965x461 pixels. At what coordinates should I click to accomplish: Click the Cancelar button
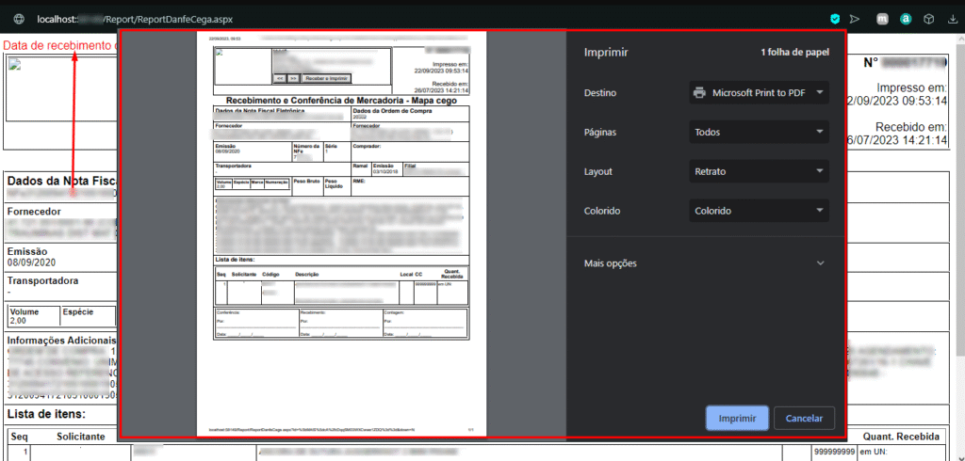(804, 418)
